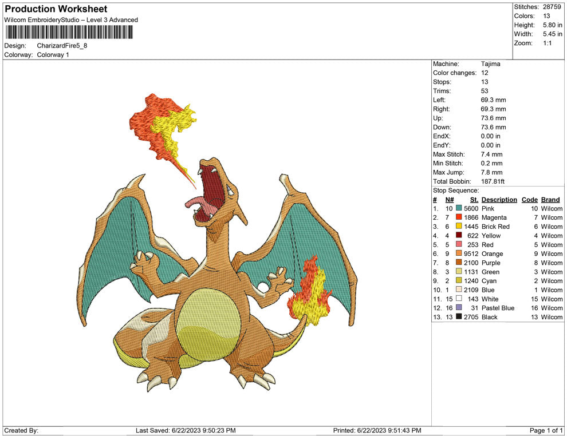Click the Max Stitch value 7.4 mm
This screenshot has width=567, height=436.
[492, 154]
